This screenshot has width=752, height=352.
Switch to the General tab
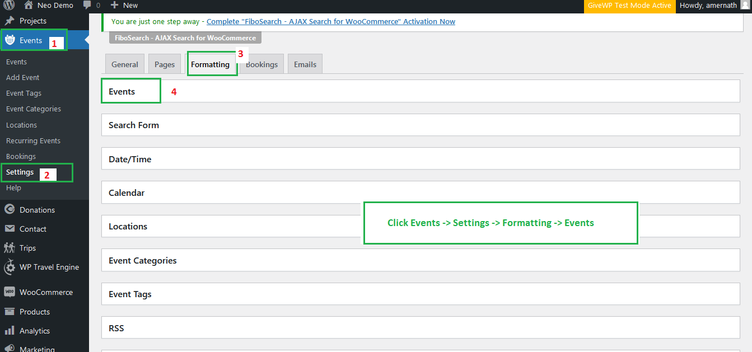tap(125, 64)
